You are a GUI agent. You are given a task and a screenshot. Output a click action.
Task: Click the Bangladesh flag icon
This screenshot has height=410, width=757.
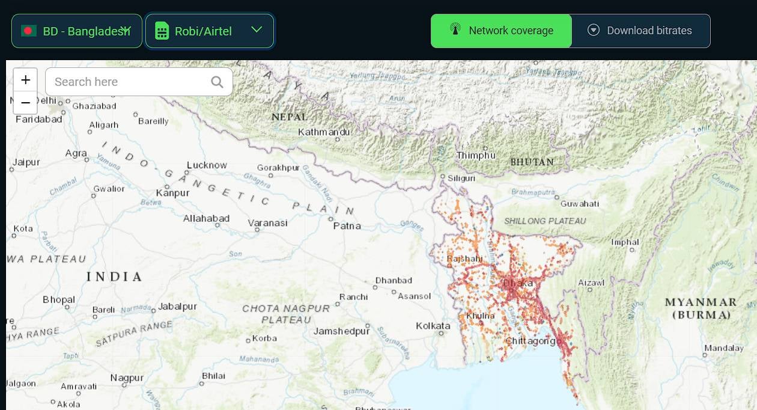click(x=28, y=31)
